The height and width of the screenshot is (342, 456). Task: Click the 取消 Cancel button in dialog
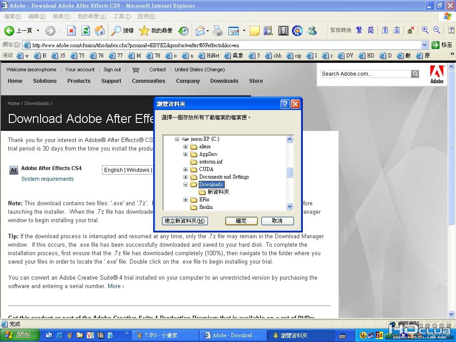coord(277,221)
